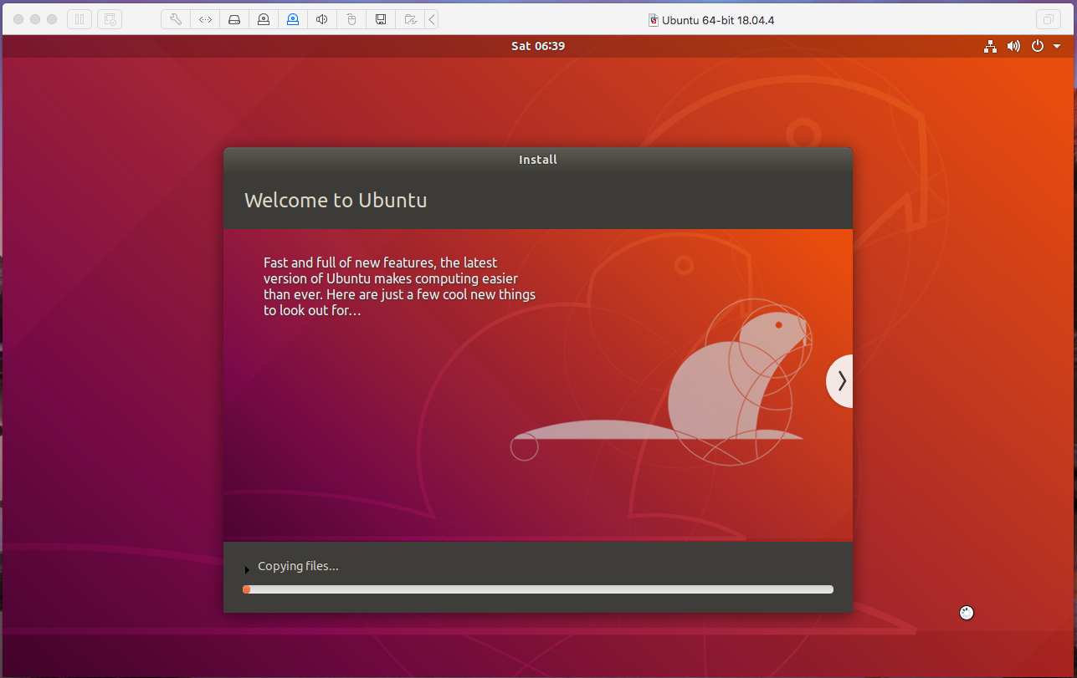The width and height of the screenshot is (1077, 678).
Task: Click the sound card speaker icon in toolbar
Action: tap(322, 19)
